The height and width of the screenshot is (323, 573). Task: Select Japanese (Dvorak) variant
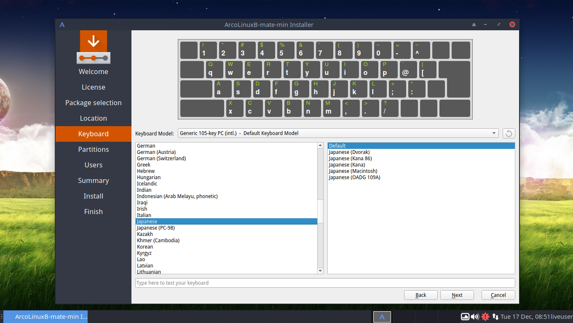pyautogui.click(x=421, y=152)
